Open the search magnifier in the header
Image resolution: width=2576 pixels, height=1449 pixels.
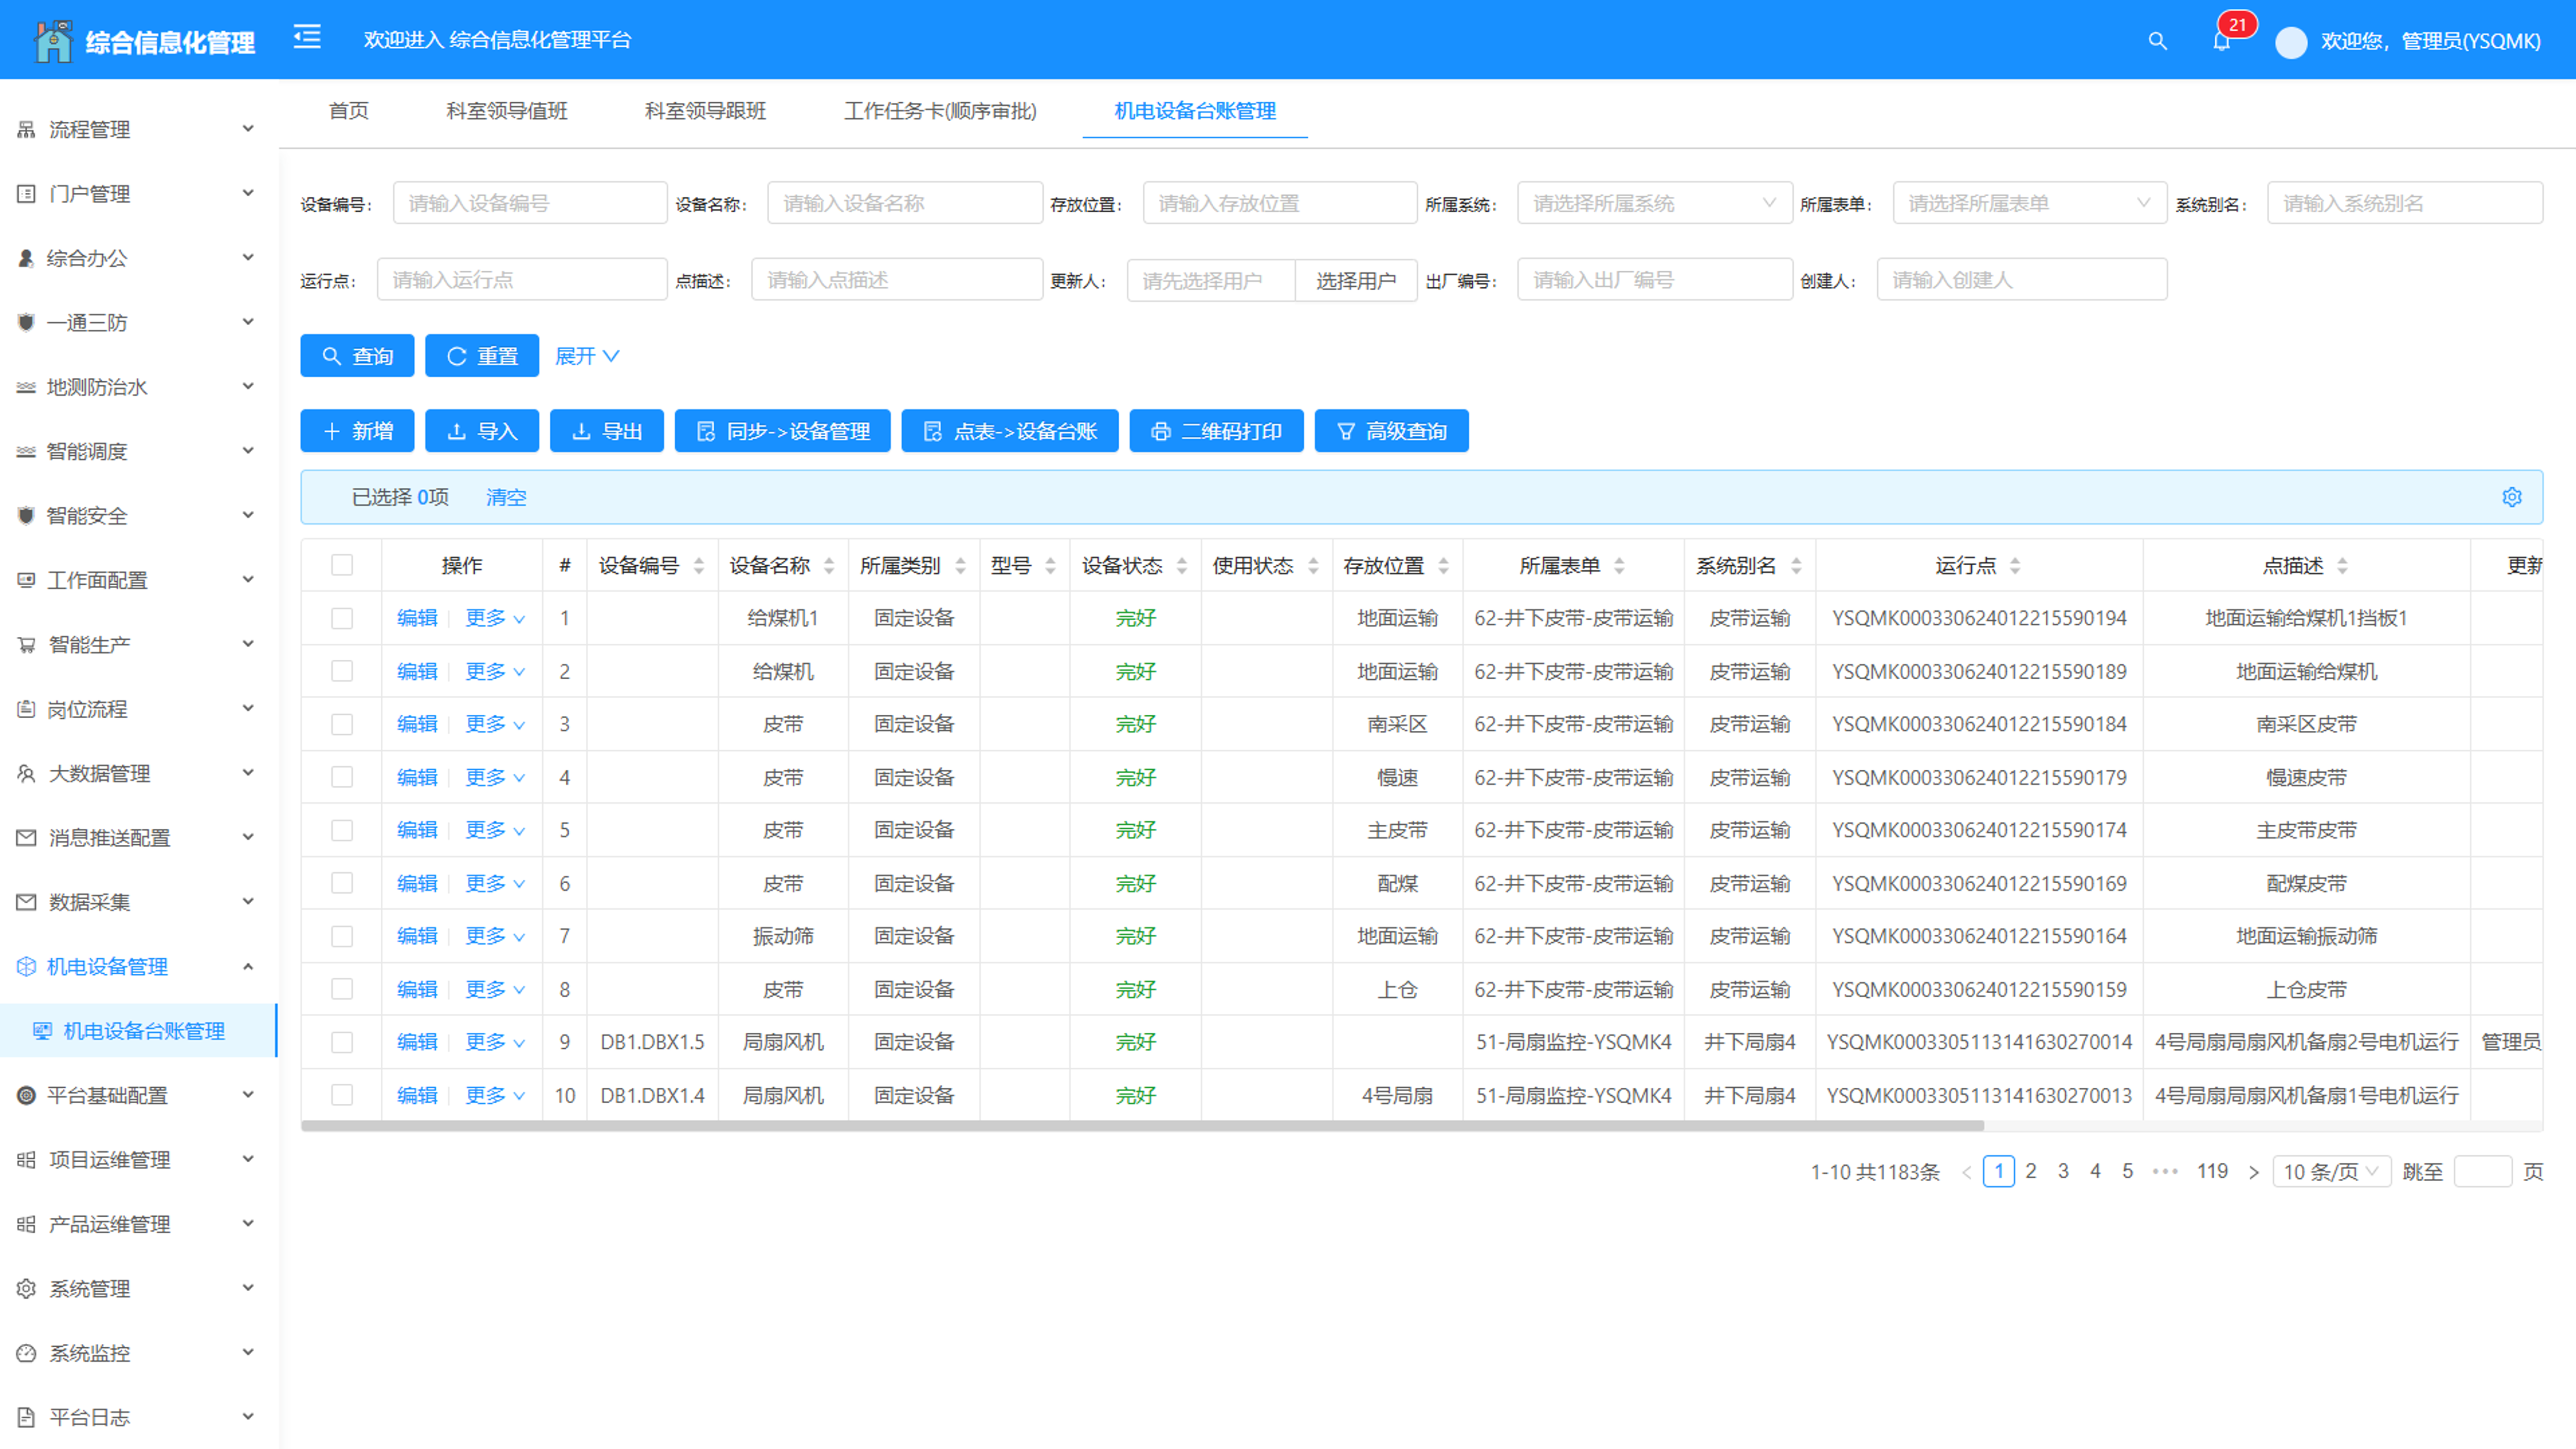click(2157, 41)
